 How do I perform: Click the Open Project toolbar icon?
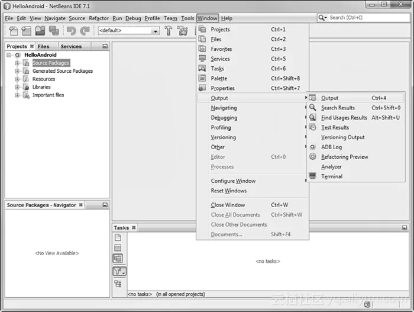click(x=40, y=31)
